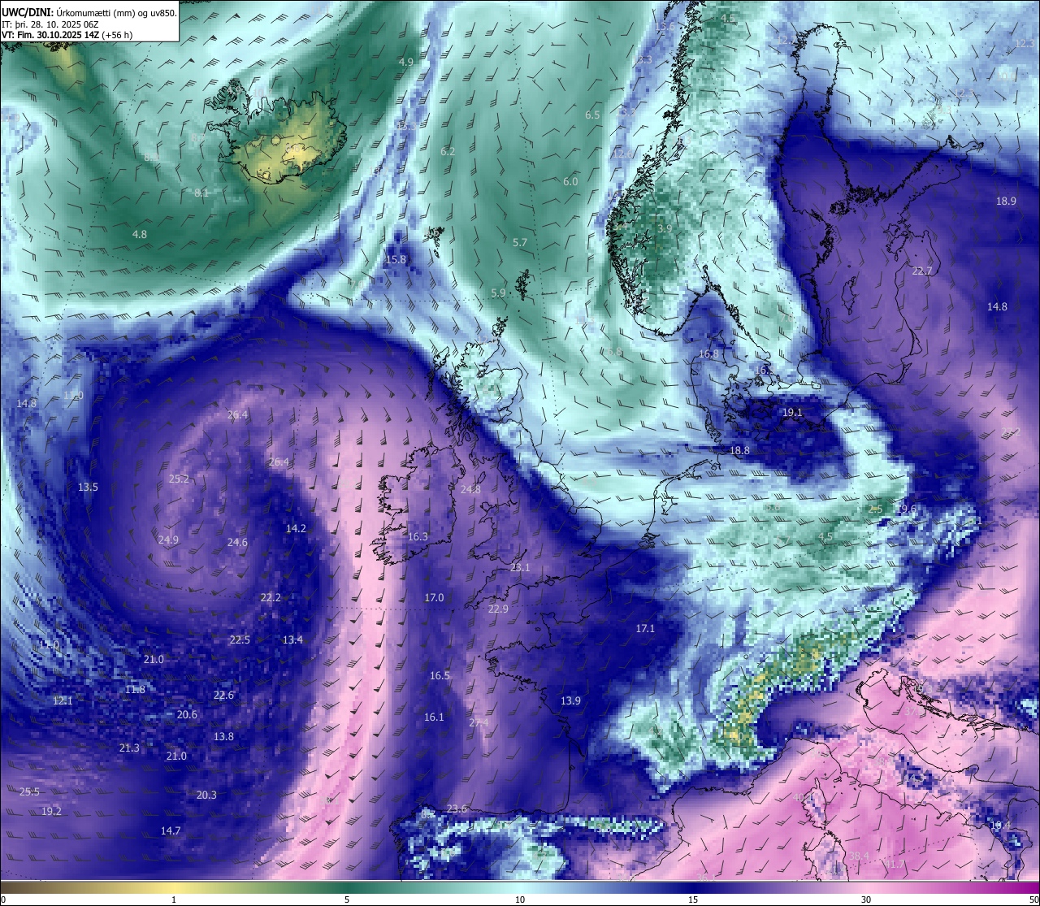Click the map value 5.7
The height and width of the screenshot is (906, 1040).
click(520, 242)
